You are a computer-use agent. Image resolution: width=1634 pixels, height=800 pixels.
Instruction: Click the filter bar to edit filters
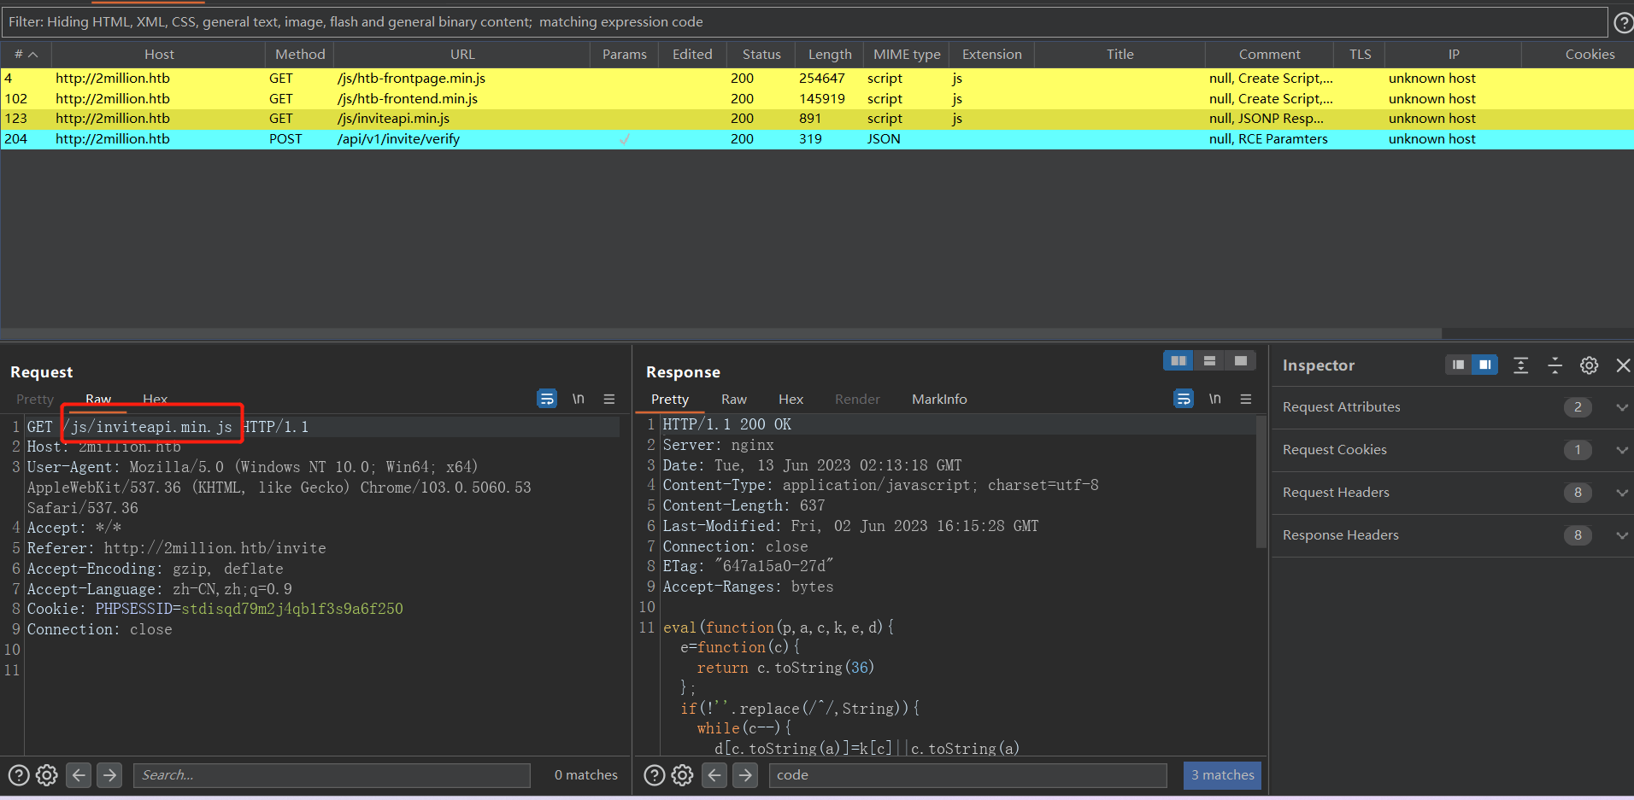click(803, 22)
